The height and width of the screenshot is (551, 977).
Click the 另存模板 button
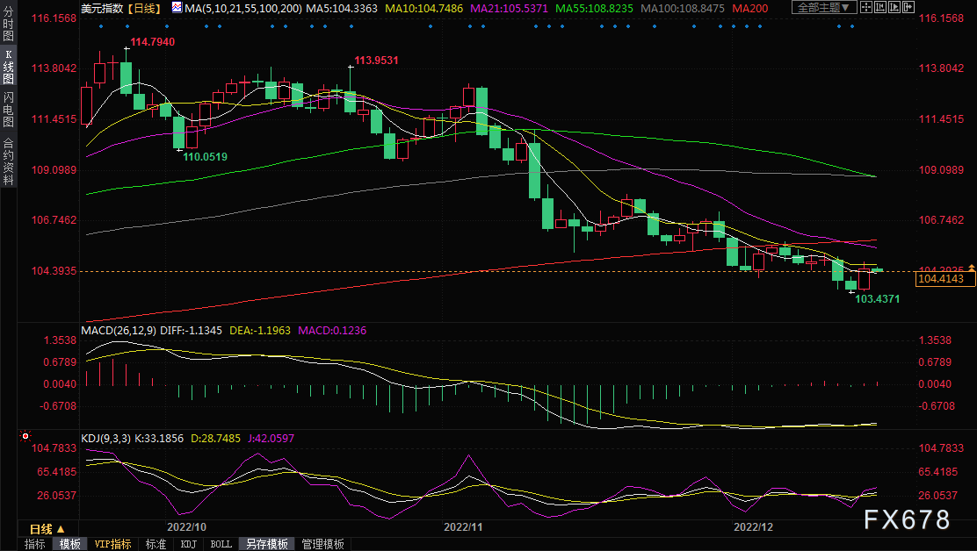point(266,544)
